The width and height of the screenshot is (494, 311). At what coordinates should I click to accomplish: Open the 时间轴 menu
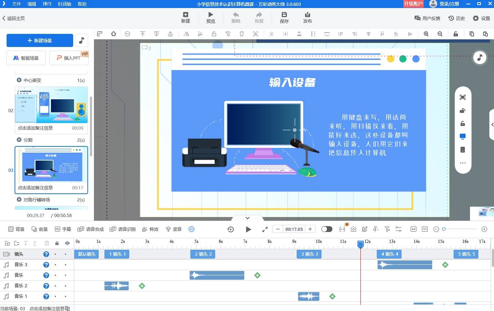coord(65,4)
